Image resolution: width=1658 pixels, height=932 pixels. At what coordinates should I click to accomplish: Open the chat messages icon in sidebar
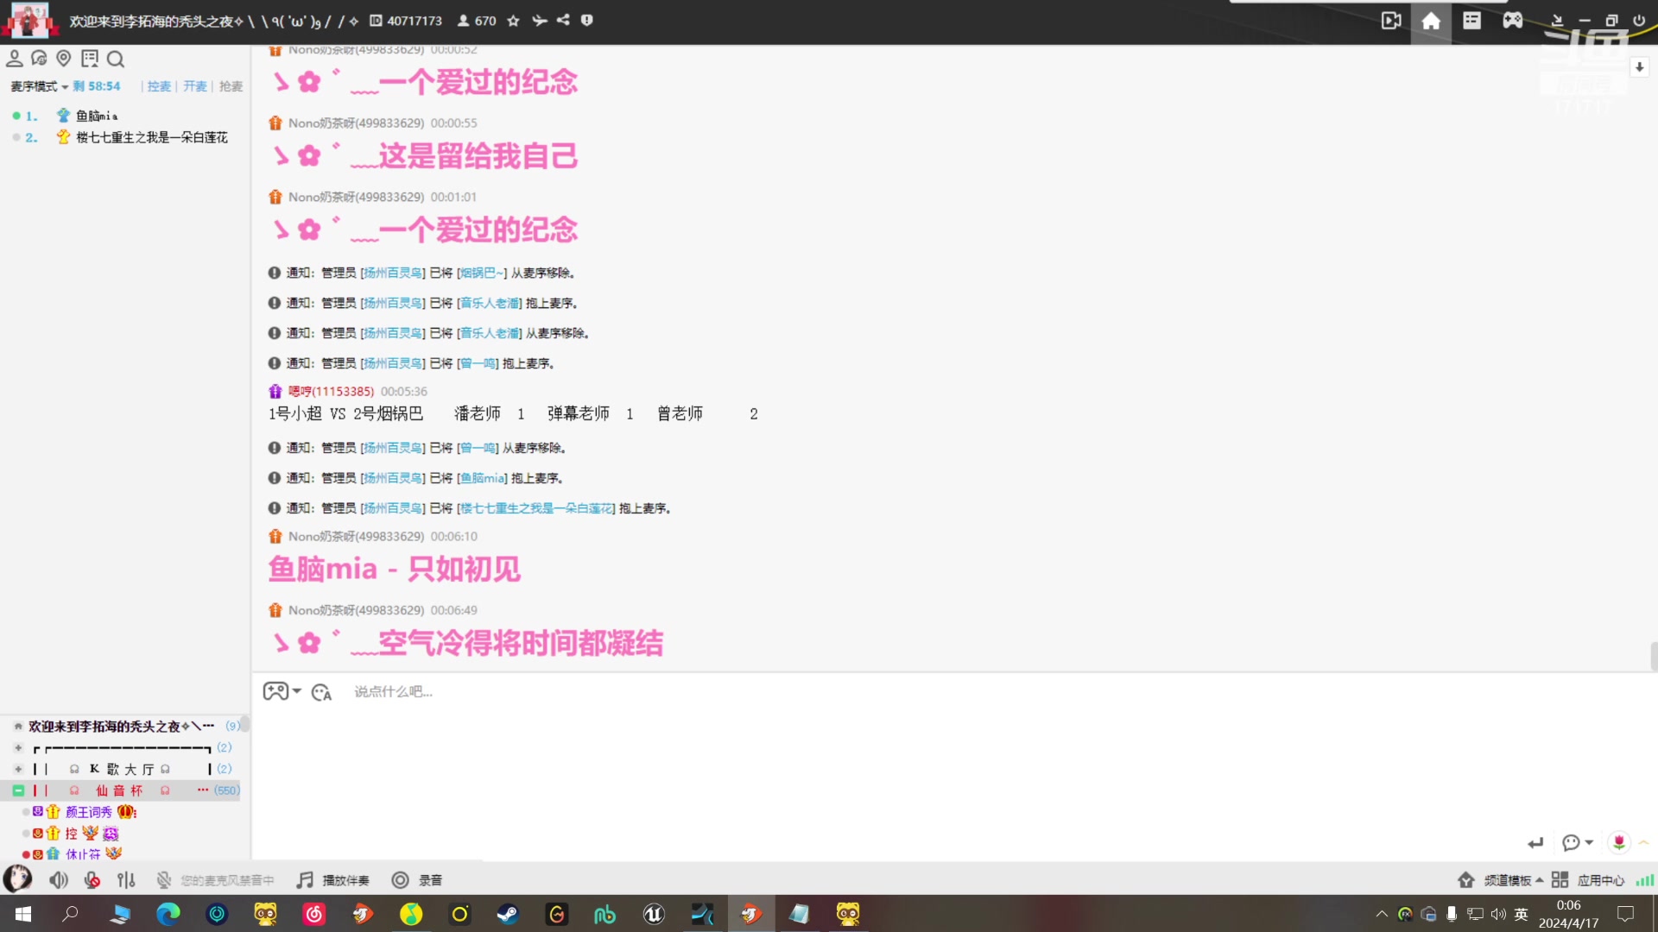pyautogui.click(x=40, y=59)
